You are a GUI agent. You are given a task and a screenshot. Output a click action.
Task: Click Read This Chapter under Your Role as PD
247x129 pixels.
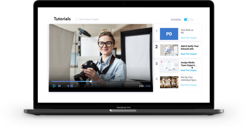(x=188, y=38)
